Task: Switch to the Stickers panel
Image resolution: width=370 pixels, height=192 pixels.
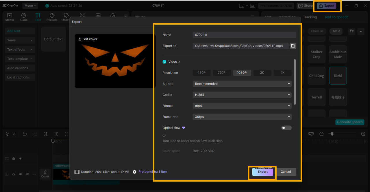Action: click(52, 17)
